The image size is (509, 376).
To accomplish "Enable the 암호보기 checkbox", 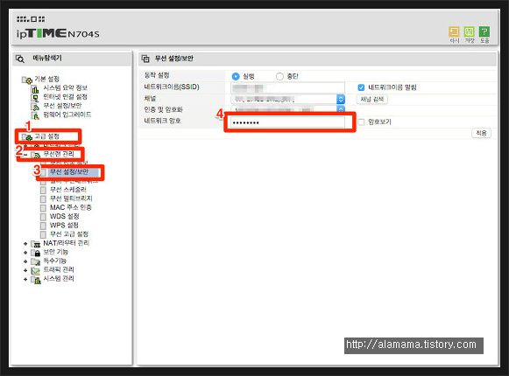I will (x=361, y=122).
